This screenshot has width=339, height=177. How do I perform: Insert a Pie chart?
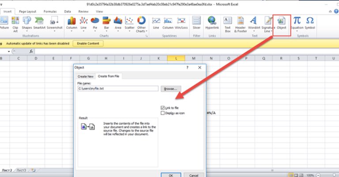95,24
